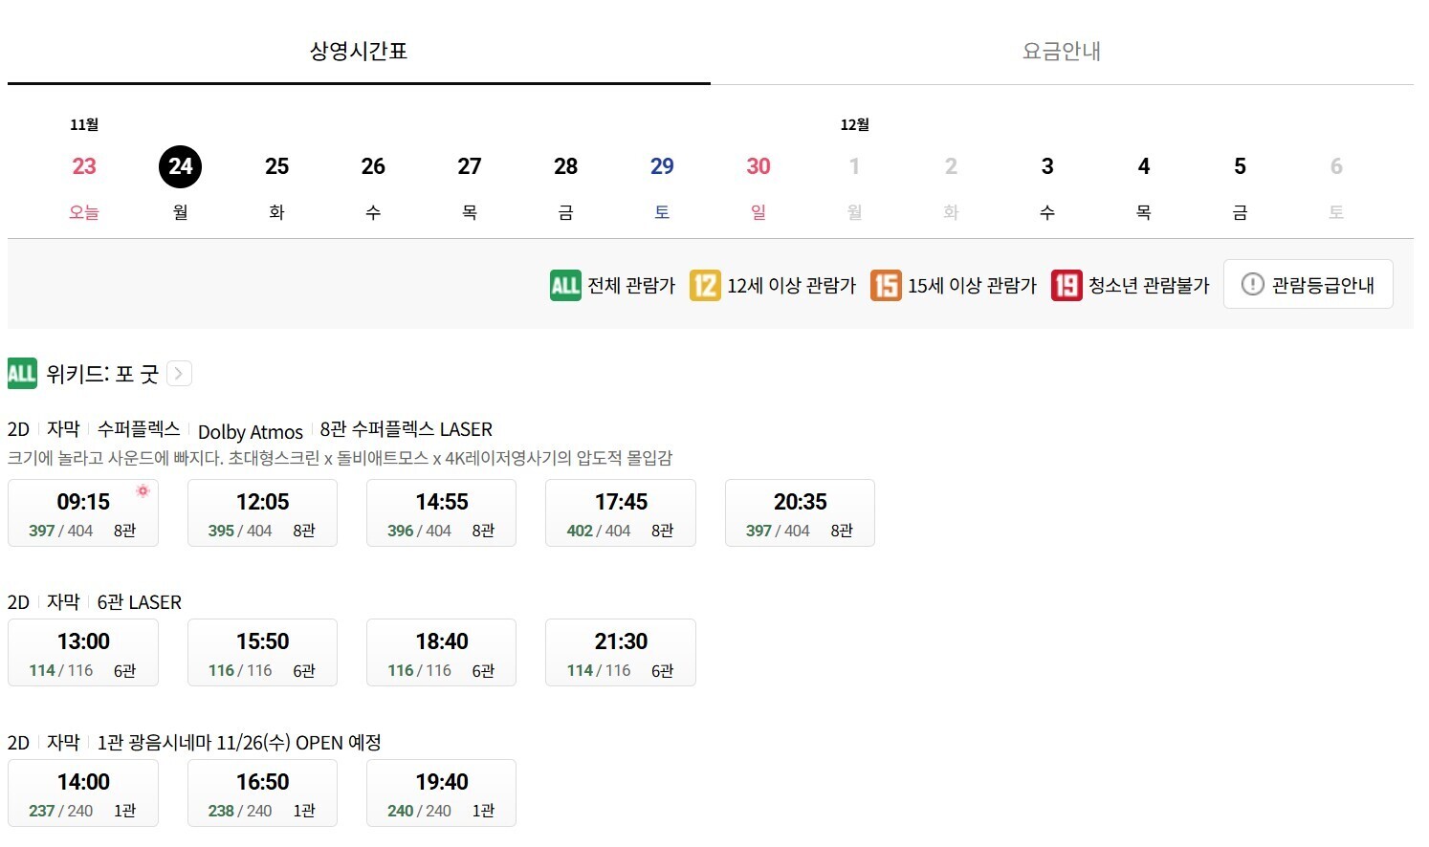Expand 위키드: 포 굿 movie details chevron
The height and width of the screenshot is (847, 1429).
click(x=179, y=373)
